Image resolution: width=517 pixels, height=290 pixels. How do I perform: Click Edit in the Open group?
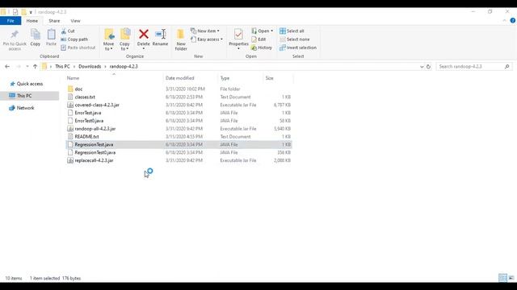point(258,39)
